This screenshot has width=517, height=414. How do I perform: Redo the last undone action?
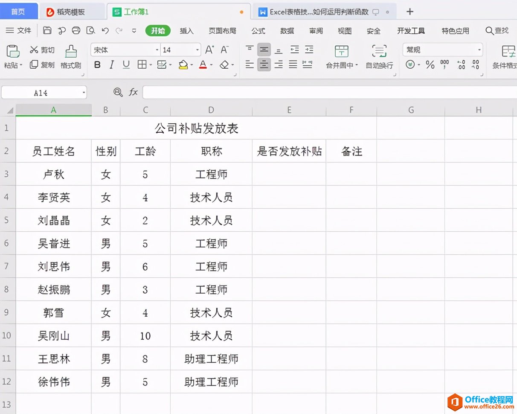pos(119,31)
